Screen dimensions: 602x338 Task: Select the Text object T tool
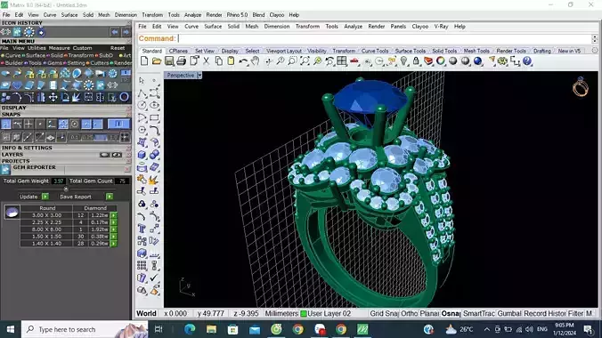point(142,229)
